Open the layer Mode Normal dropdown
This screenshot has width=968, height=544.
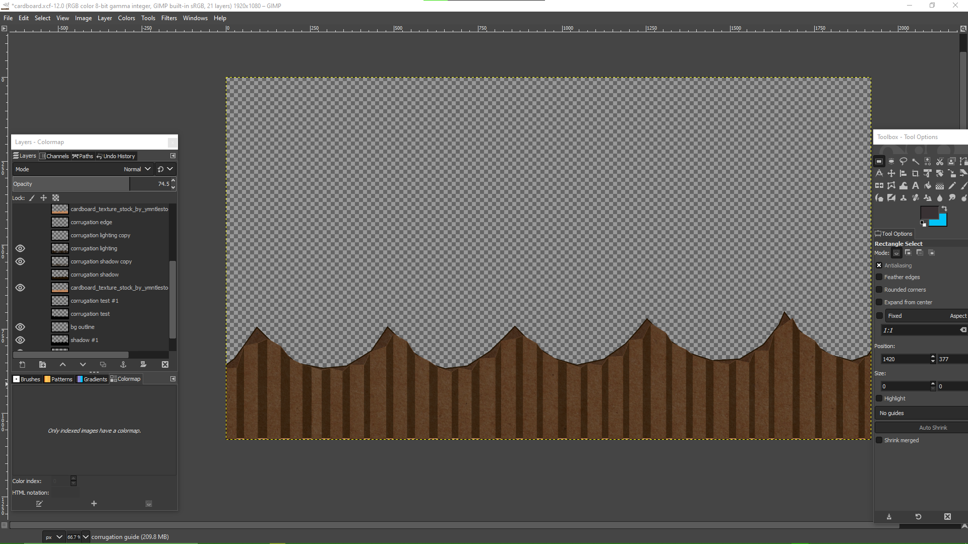coord(137,169)
